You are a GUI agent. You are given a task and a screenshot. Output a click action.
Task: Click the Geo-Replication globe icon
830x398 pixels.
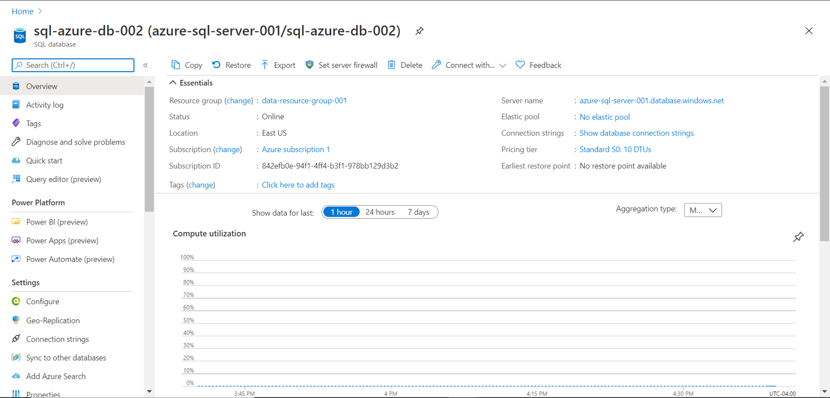(x=16, y=320)
